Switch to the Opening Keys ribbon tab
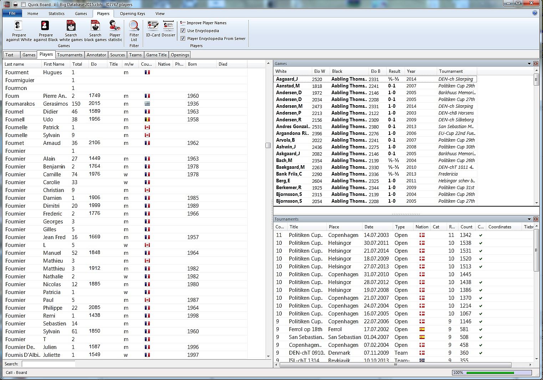 [x=132, y=14]
